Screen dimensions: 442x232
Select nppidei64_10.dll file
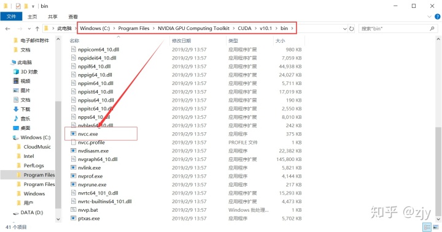[97, 58]
